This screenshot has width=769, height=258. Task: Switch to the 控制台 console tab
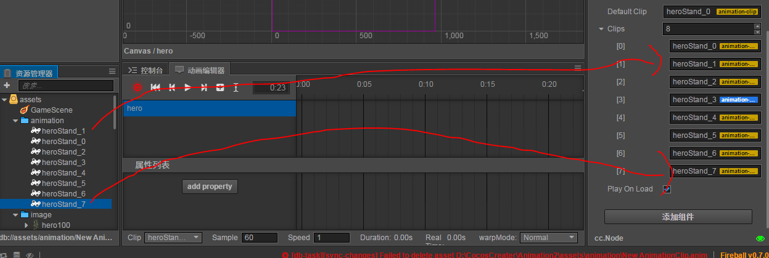[146, 70]
